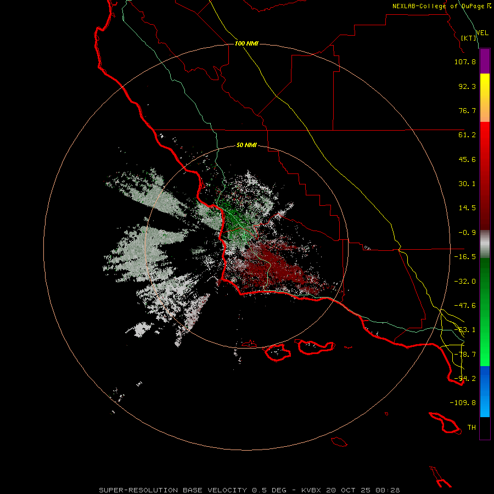Select the -32.0 value on the velocity scale
Screen dimensions: 494x494
pos(465,282)
